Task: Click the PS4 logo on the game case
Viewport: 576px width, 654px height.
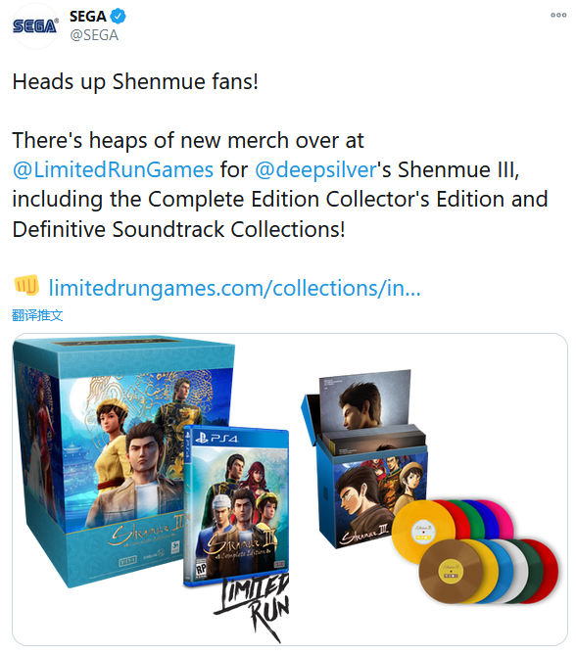Action: point(217,439)
